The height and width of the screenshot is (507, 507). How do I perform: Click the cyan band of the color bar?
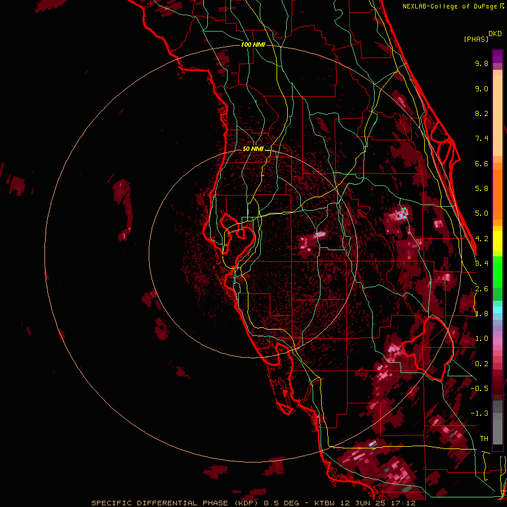coord(497,310)
